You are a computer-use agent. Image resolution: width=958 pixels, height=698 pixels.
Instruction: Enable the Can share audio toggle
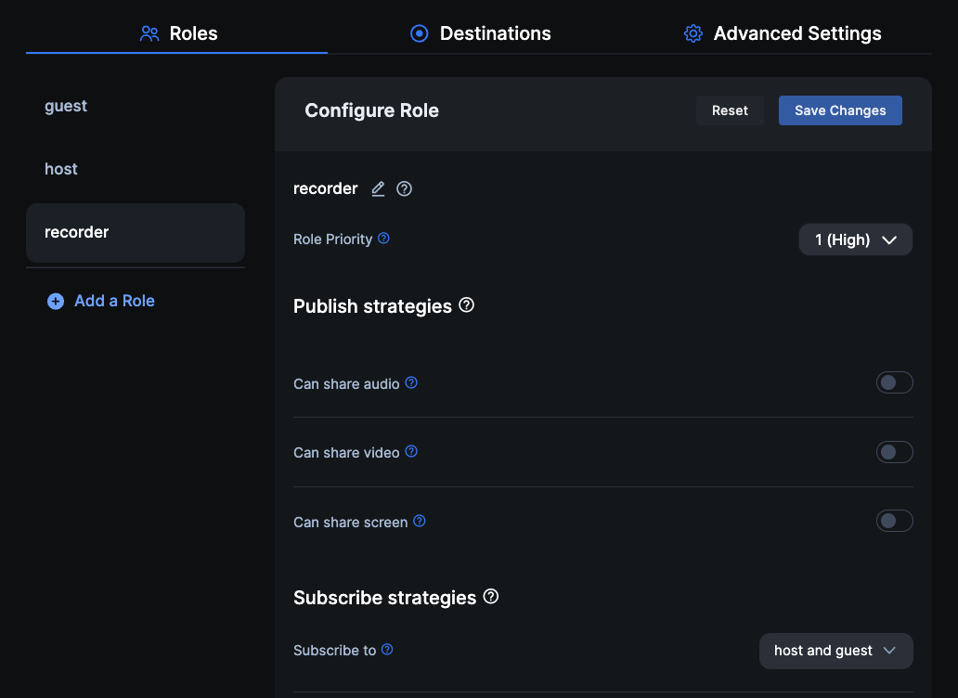click(x=894, y=382)
